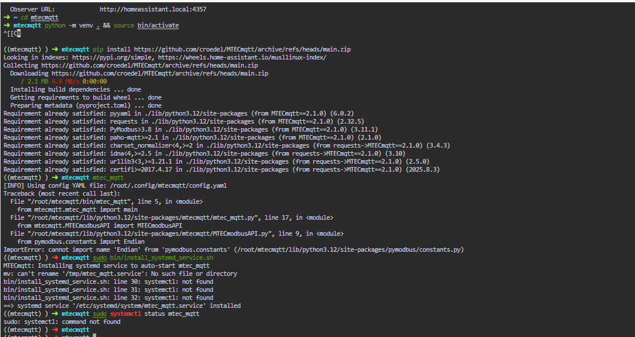The height and width of the screenshot is (337, 635).
Task: Click the underlined mtecmqtt directory in cd command
Action: tap(45, 18)
